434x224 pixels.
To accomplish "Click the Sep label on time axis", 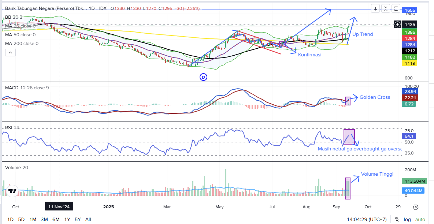I will [336, 207].
